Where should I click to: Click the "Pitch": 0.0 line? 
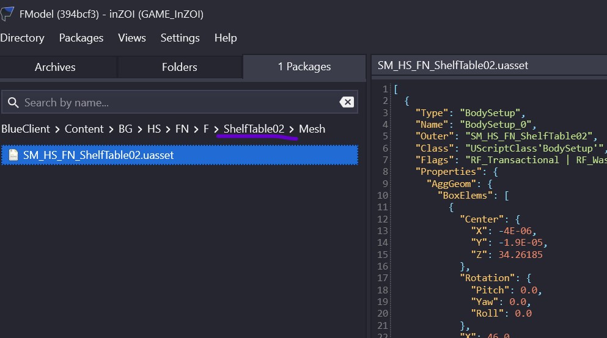(x=506, y=290)
